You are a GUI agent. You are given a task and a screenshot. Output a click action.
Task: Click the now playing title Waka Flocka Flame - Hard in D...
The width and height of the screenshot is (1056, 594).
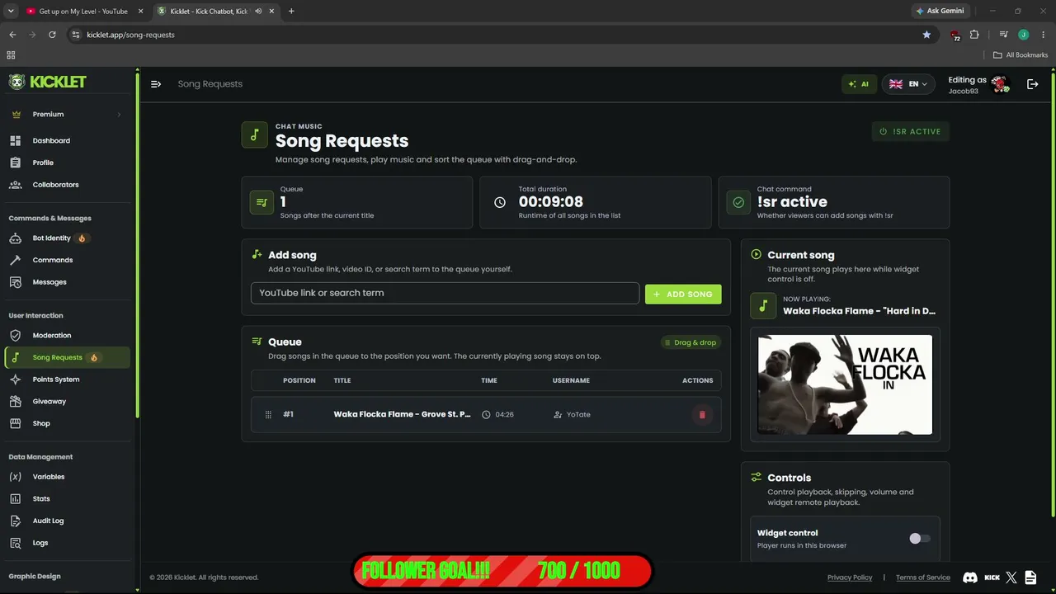859,311
